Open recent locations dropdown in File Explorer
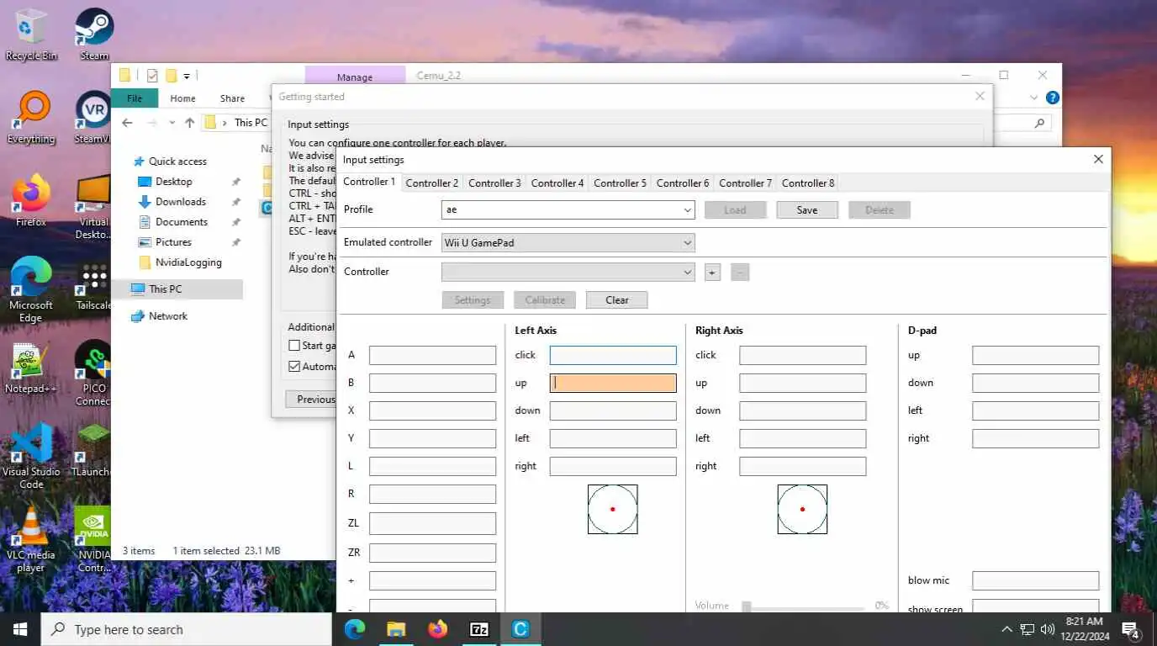 (172, 123)
